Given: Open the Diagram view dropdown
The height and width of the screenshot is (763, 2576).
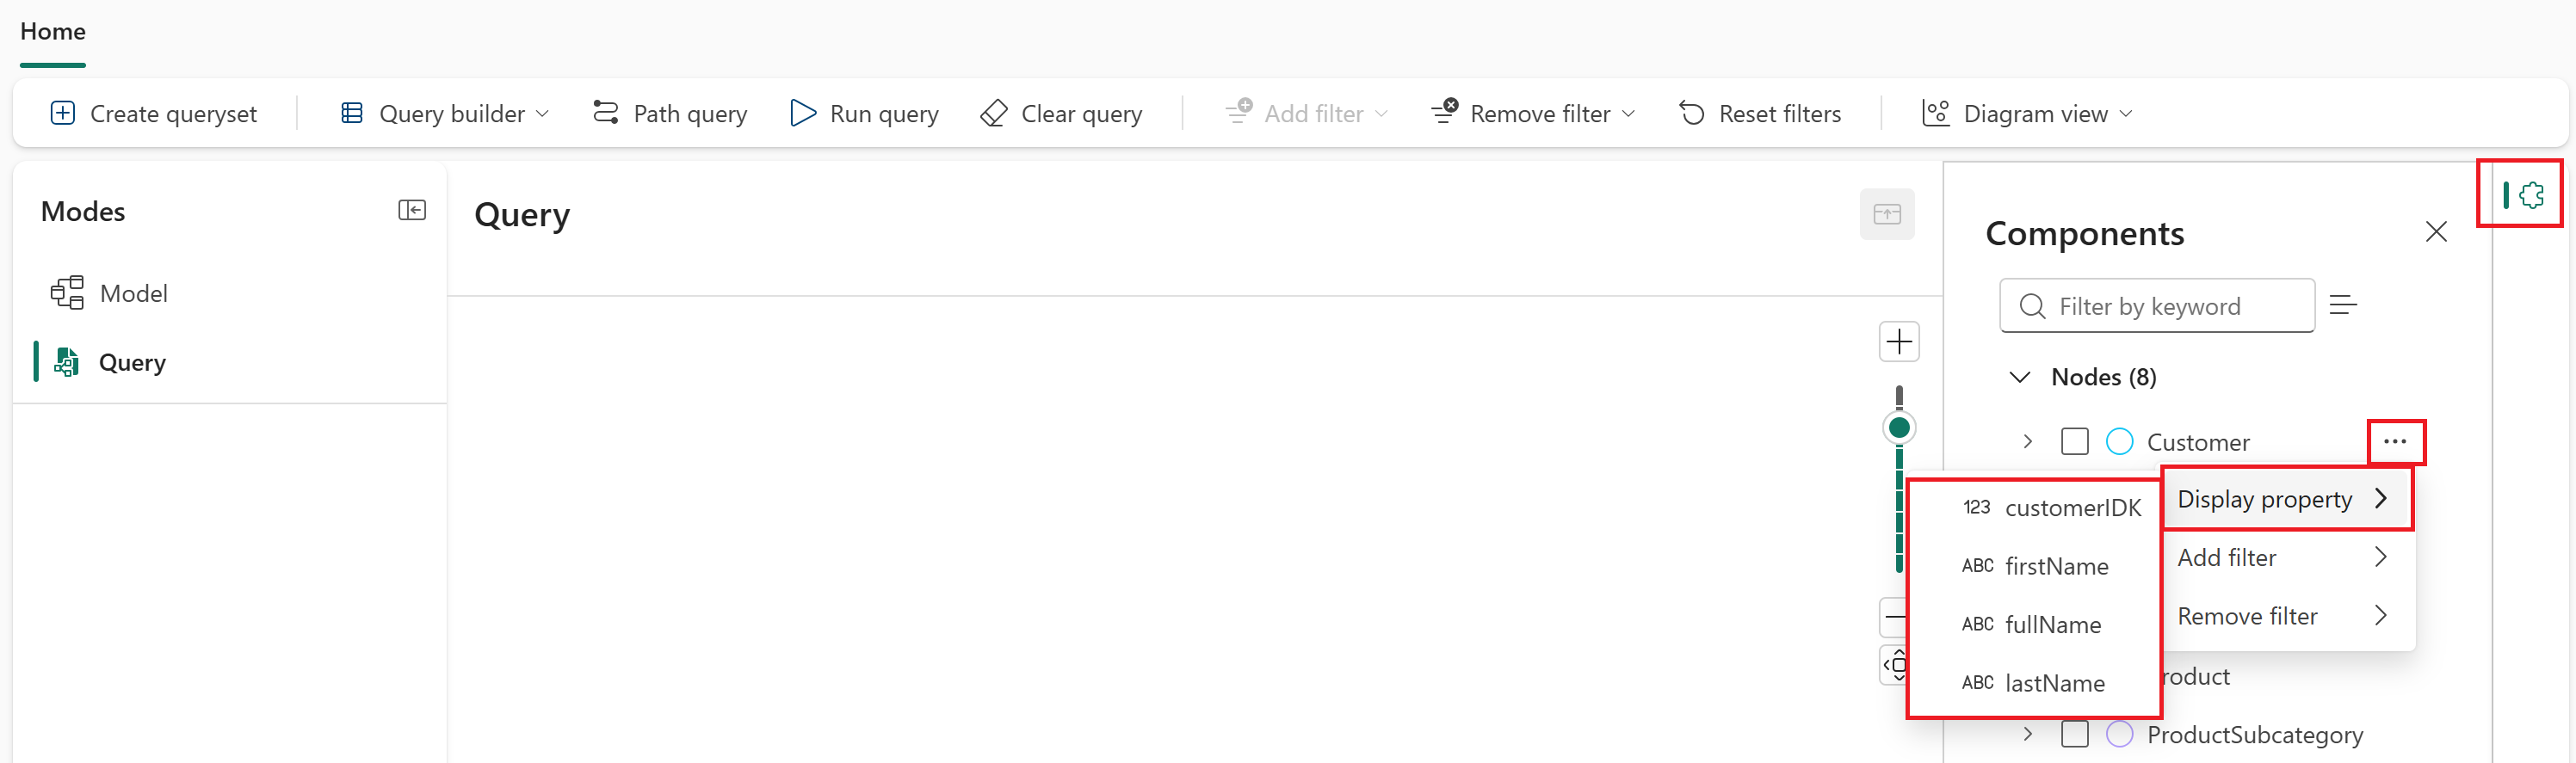Looking at the screenshot, I should [2027, 113].
